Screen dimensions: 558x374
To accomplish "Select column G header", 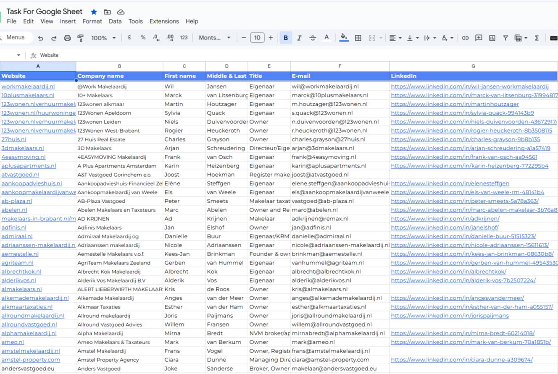I will click(x=473, y=66).
